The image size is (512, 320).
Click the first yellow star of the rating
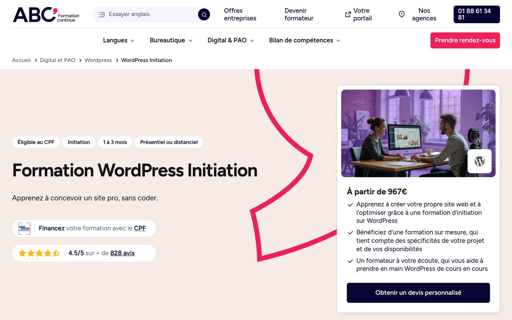(x=22, y=253)
